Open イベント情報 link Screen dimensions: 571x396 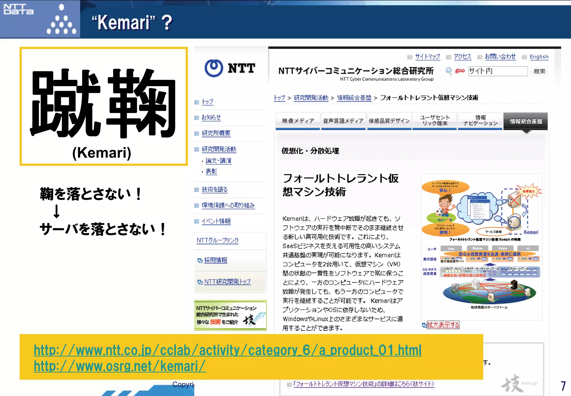point(216,221)
